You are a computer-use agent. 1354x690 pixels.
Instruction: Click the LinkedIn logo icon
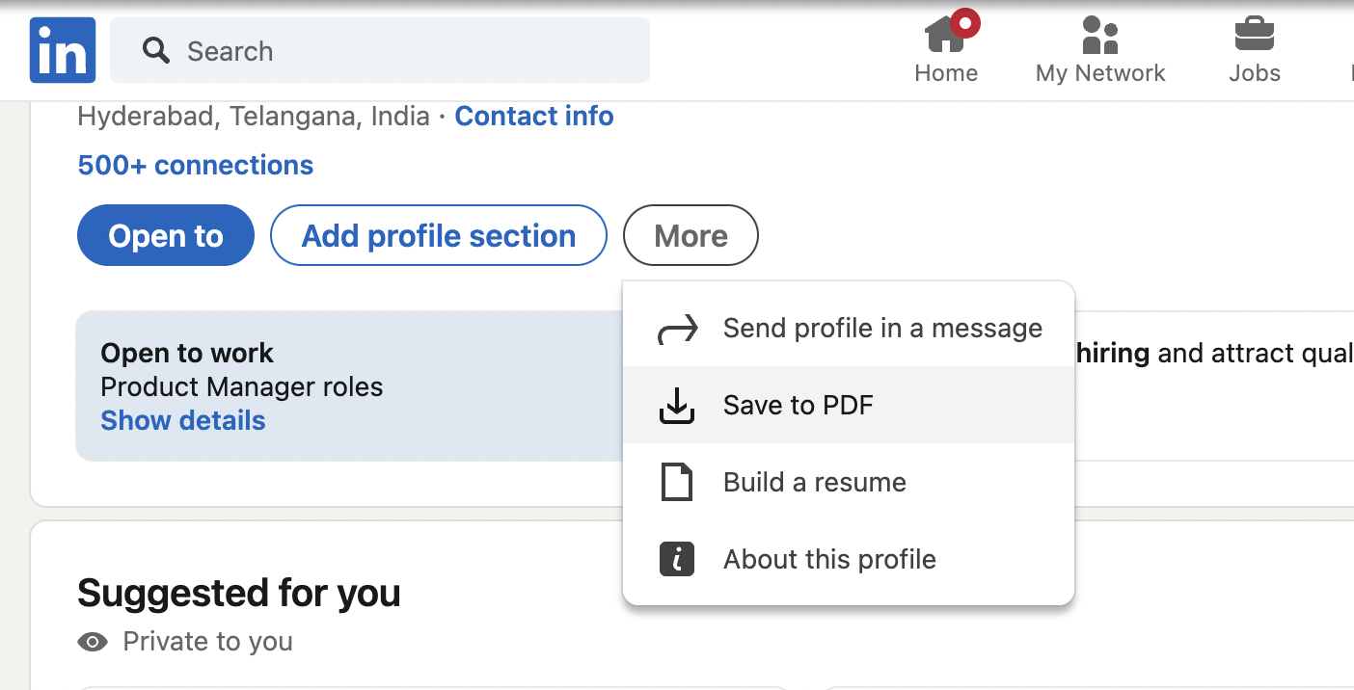[63, 50]
